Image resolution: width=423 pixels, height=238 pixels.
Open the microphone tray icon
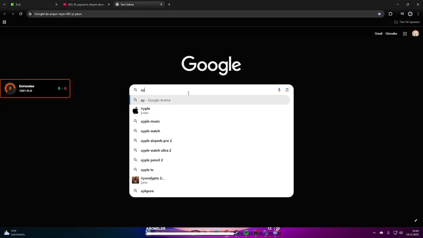click(x=388, y=233)
